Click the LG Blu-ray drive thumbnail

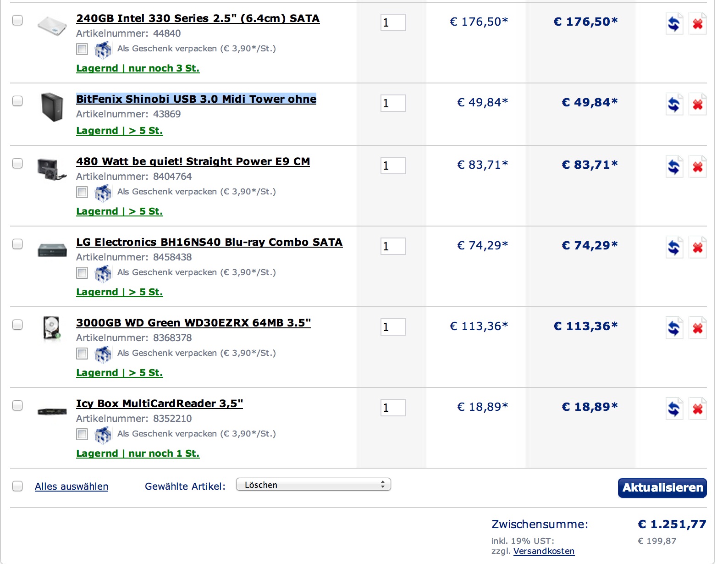tap(52, 250)
